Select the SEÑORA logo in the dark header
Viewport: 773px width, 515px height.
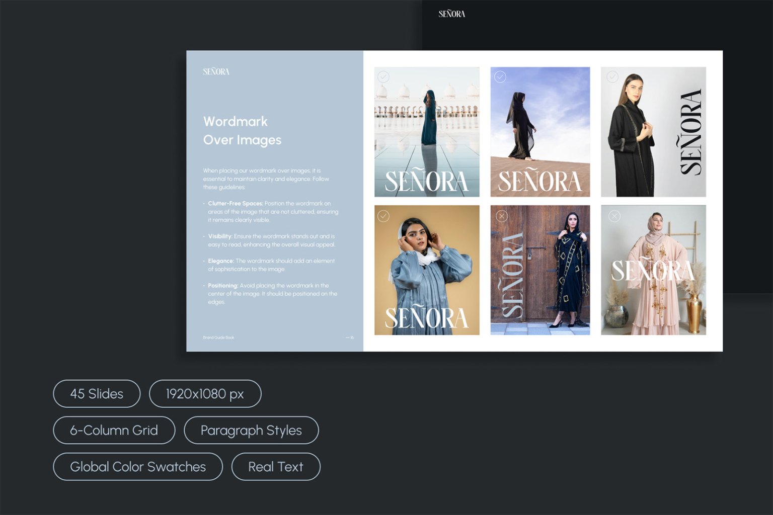[x=452, y=13]
